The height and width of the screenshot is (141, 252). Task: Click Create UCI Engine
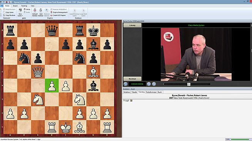pyautogui.click(x=58, y=15)
